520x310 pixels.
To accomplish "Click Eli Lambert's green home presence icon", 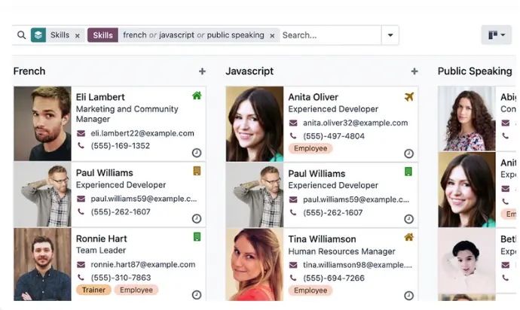I will click(x=197, y=96).
